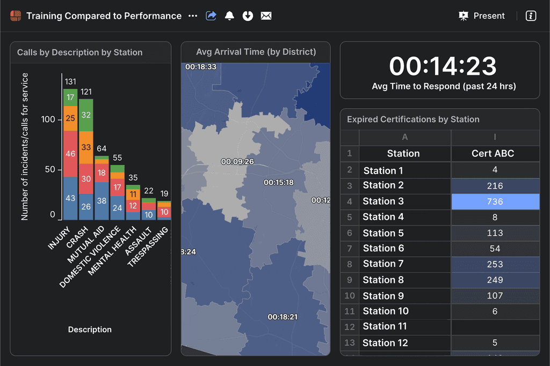Viewport: 550px width, 366px height.
Task: Open the three-dot more options menu
Action: coord(193,16)
